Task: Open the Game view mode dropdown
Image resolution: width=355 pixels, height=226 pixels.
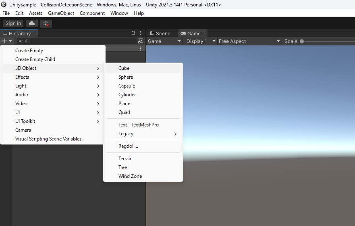Action: [164, 41]
